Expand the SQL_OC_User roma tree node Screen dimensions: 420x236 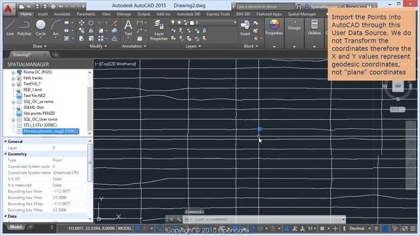(13, 119)
